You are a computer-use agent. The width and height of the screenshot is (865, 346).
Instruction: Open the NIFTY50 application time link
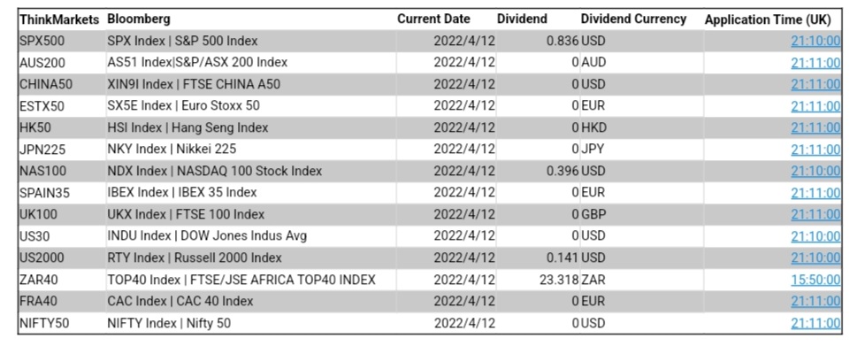(815, 324)
